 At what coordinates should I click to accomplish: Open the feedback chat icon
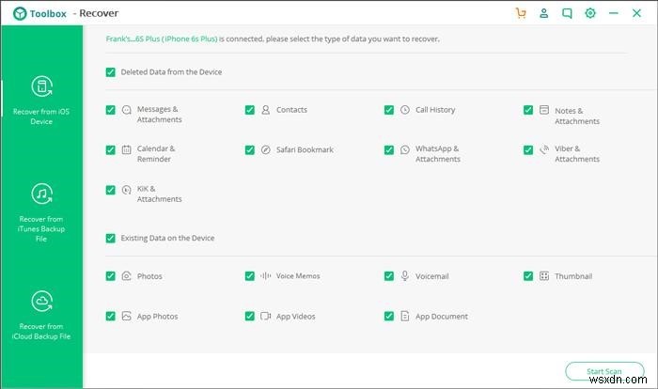click(x=567, y=13)
